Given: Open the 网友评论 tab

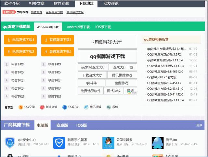Looking at the screenshot, I should pos(111,4).
